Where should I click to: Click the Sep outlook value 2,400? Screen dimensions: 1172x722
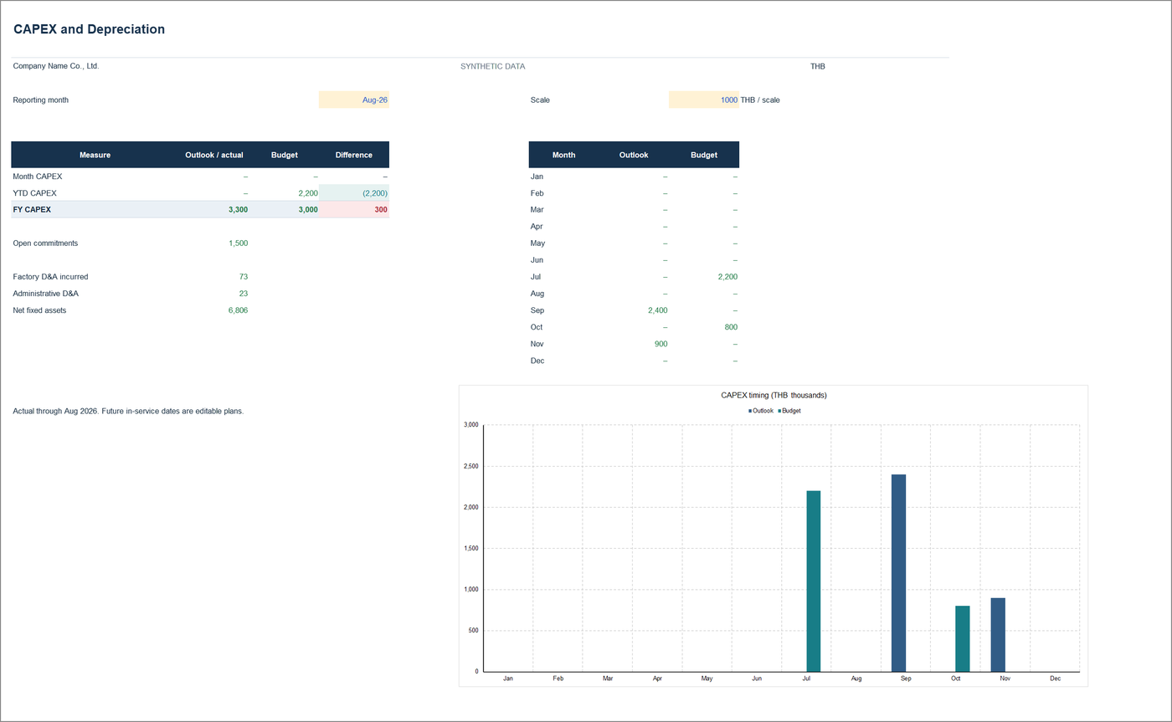(657, 310)
